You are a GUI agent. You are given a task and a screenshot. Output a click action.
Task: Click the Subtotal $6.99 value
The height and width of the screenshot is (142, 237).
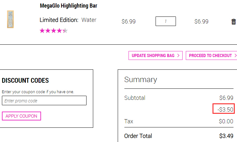tap(226, 98)
